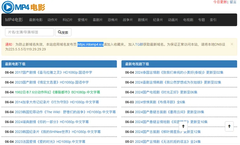Viewport: 240px width, 145px height.
Task: Open the 专题 menu item
Action: point(201,20)
